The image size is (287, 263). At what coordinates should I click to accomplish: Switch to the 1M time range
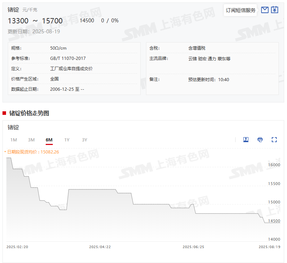pyautogui.click(x=13, y=140)
